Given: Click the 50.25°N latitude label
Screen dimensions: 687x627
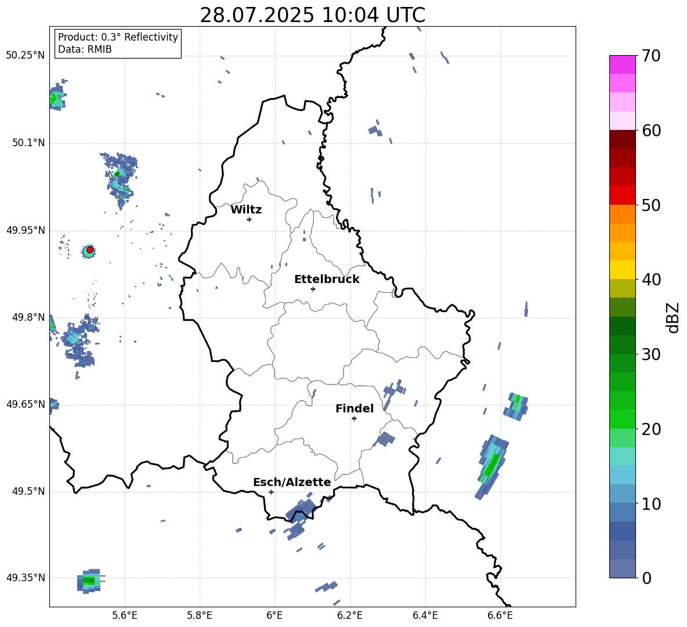Looking at the screenshot, I should pyautogui.click(x=25, y=56).
